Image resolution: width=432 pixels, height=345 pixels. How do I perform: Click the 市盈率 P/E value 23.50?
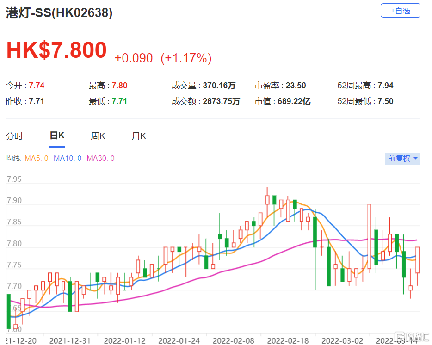pos(296,86)
